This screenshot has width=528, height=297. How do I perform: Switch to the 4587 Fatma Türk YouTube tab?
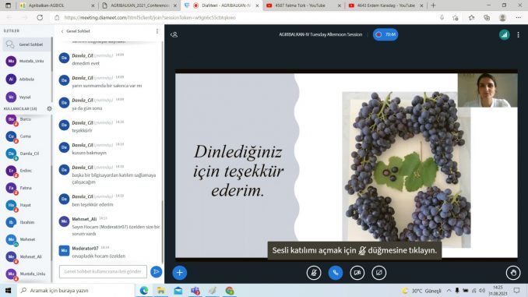click(301, 5)
